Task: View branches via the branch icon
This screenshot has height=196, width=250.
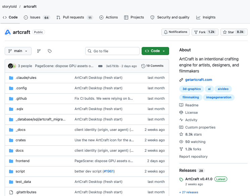Action: click(39, 51)
